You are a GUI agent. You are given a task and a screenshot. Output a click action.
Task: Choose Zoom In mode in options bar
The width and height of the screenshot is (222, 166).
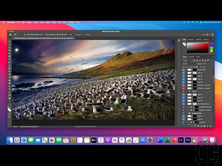21,35
